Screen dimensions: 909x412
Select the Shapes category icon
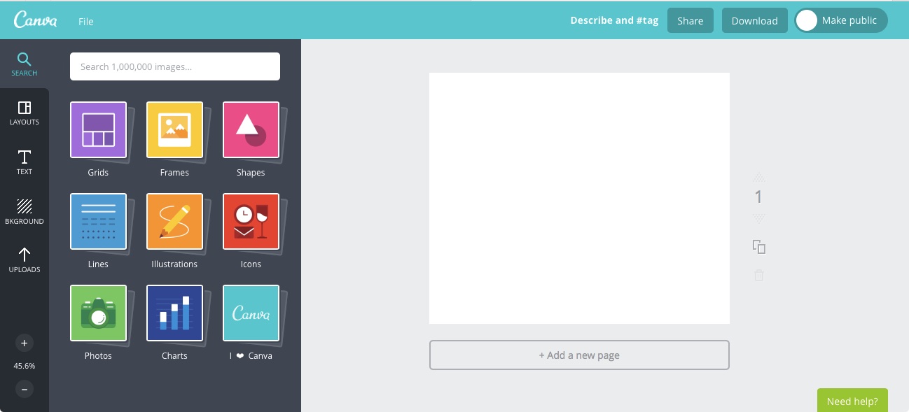251,130
